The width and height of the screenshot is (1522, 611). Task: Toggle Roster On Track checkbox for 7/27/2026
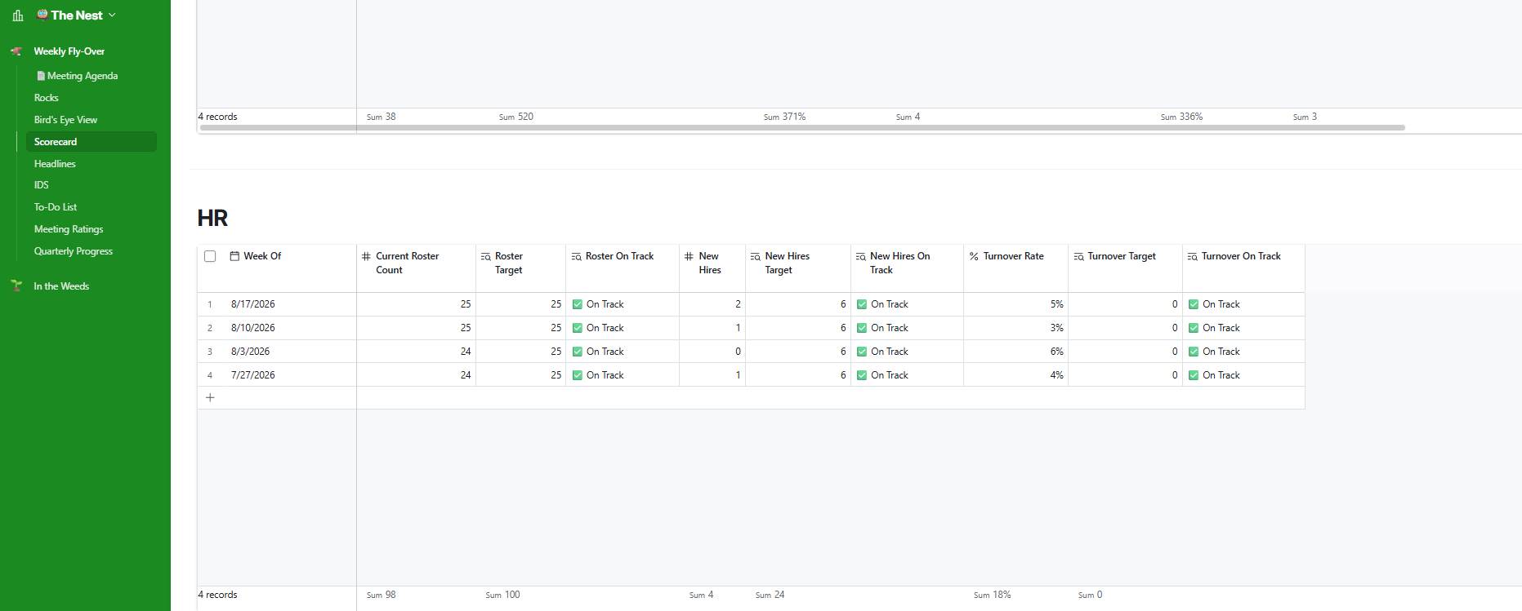coord(578,375)
